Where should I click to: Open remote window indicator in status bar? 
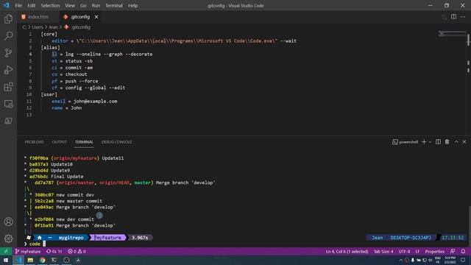[6, 252]
